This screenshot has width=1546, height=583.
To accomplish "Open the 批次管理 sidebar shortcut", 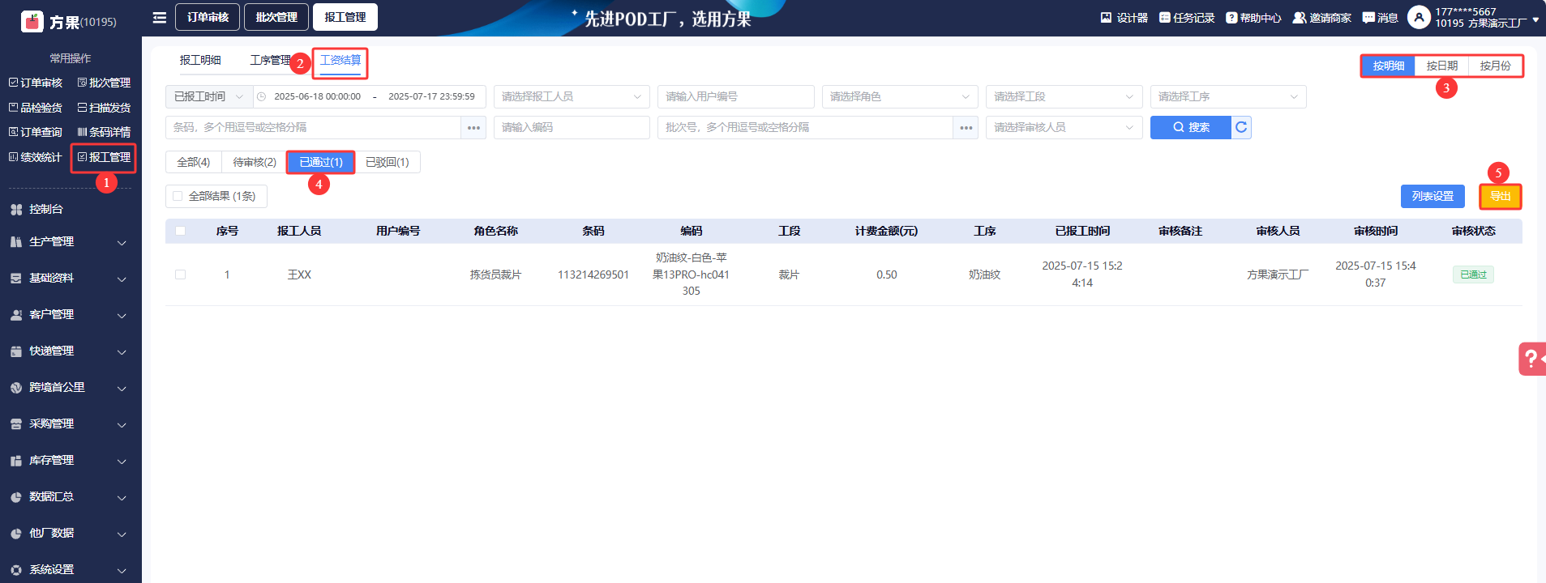I will pyautogui.click(x=104, y=83).
